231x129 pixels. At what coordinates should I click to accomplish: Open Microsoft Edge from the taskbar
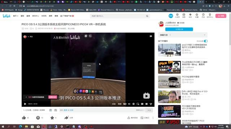point(21,126)
